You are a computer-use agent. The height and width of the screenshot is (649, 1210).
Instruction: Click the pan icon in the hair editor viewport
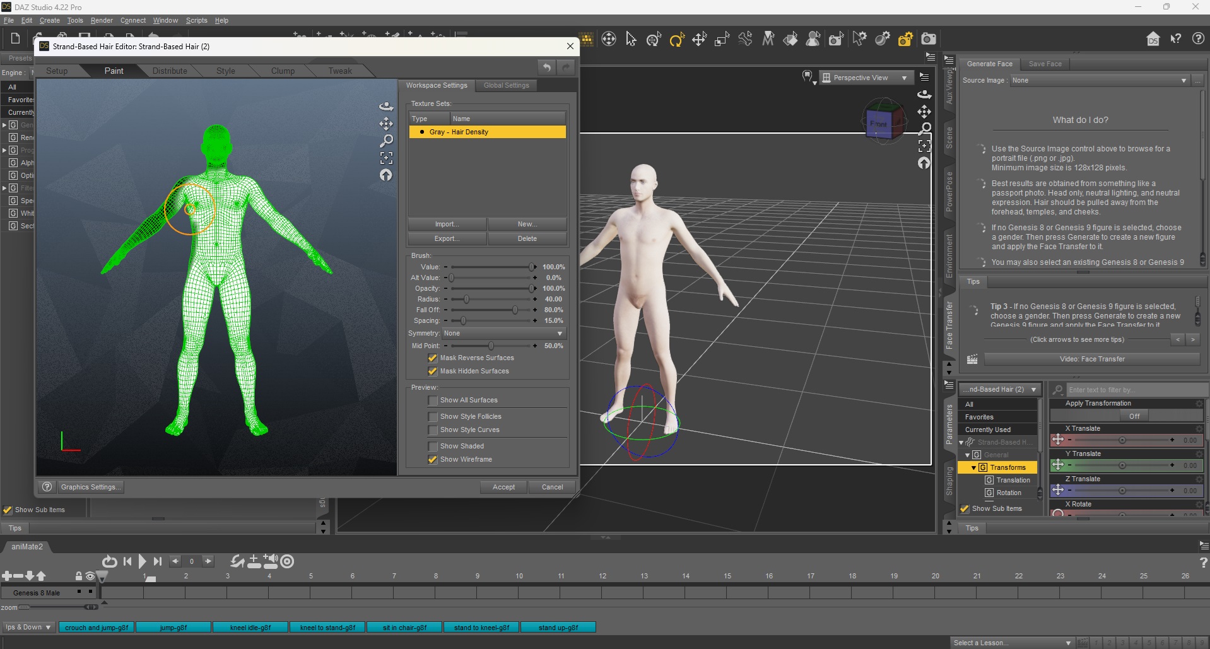click(386, 124)
